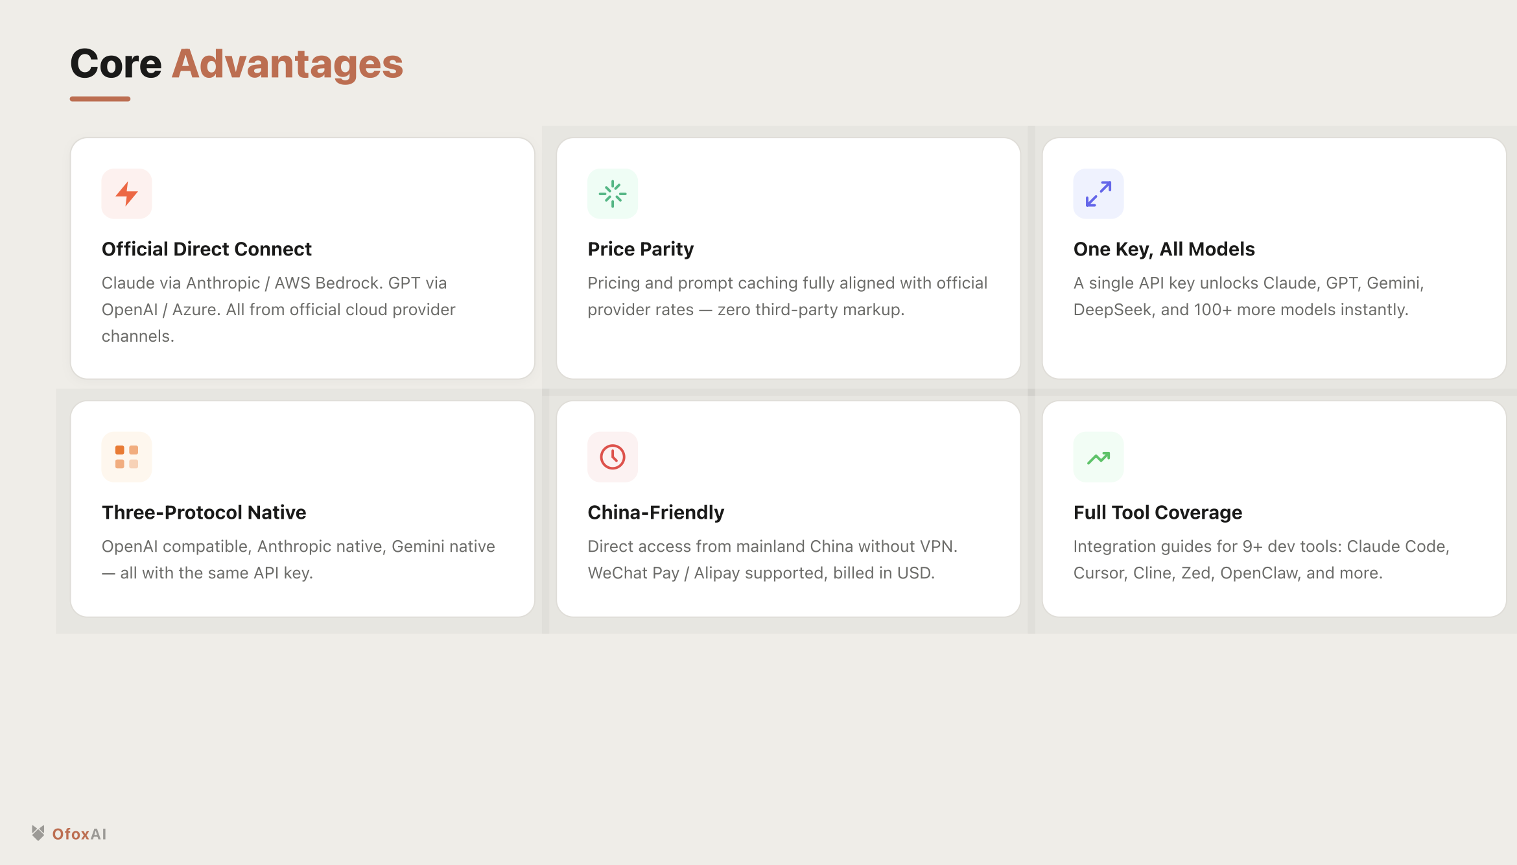Image resolution: width=1517 pixels, height=865 pixels.
Task: Select the green trending-up arrow icon
Action: (1098, 458)
